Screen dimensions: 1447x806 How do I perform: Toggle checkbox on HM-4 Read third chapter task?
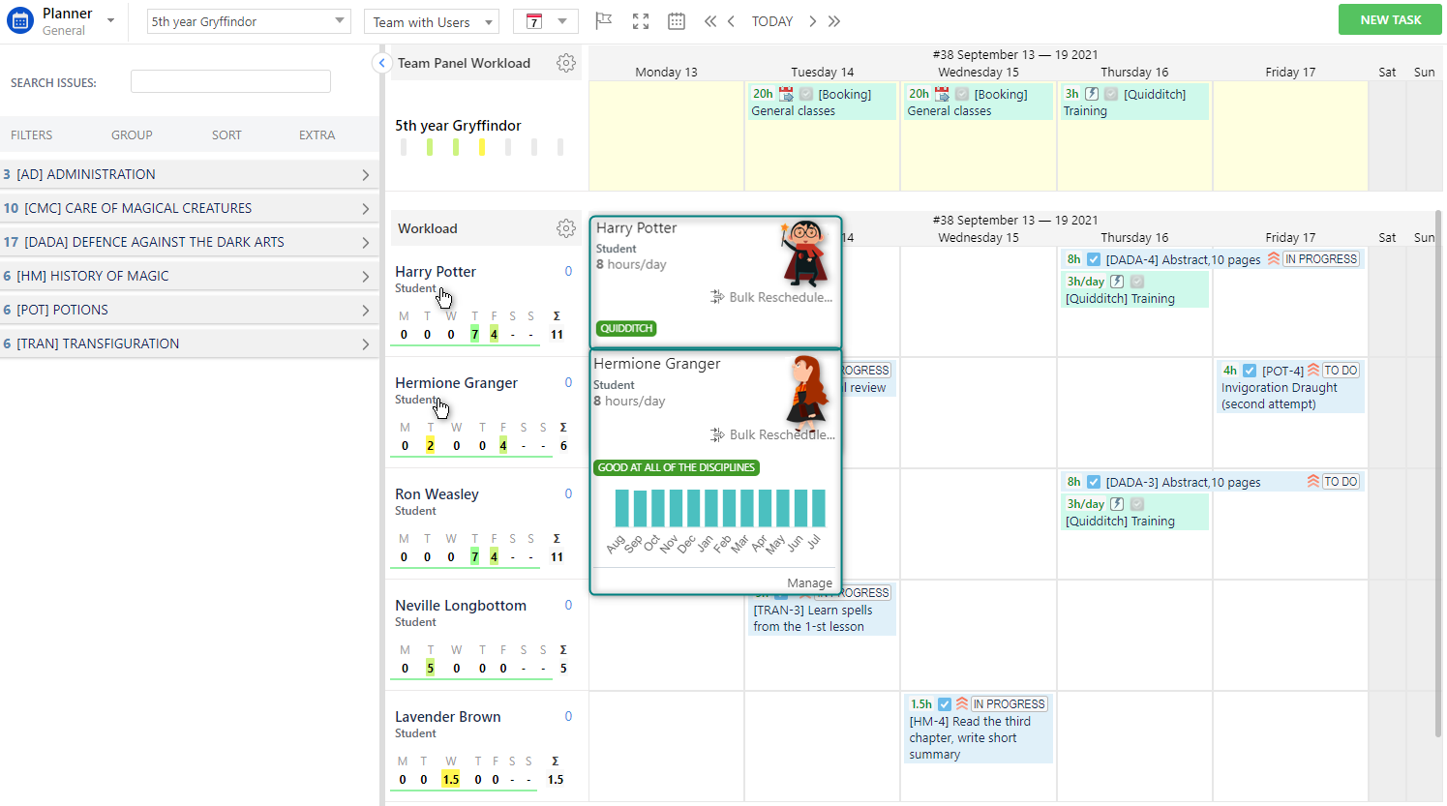click(x=945, y=704)
